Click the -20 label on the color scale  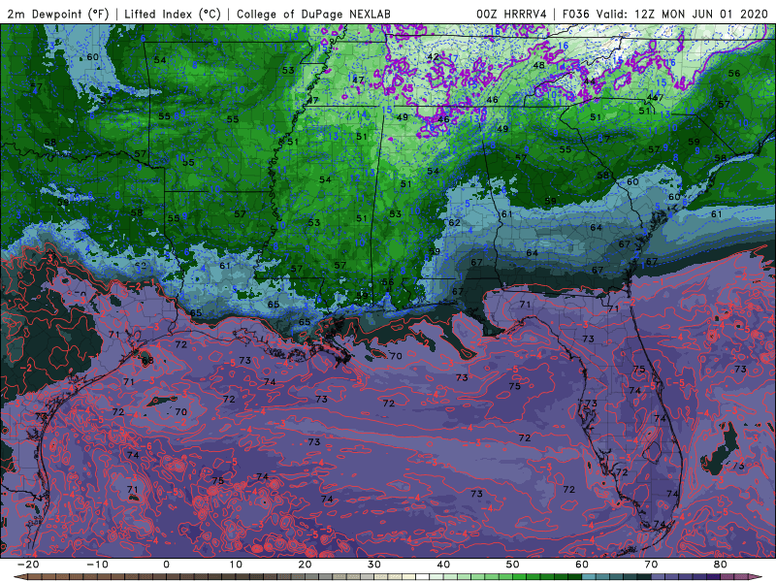(x=28, y=565)
